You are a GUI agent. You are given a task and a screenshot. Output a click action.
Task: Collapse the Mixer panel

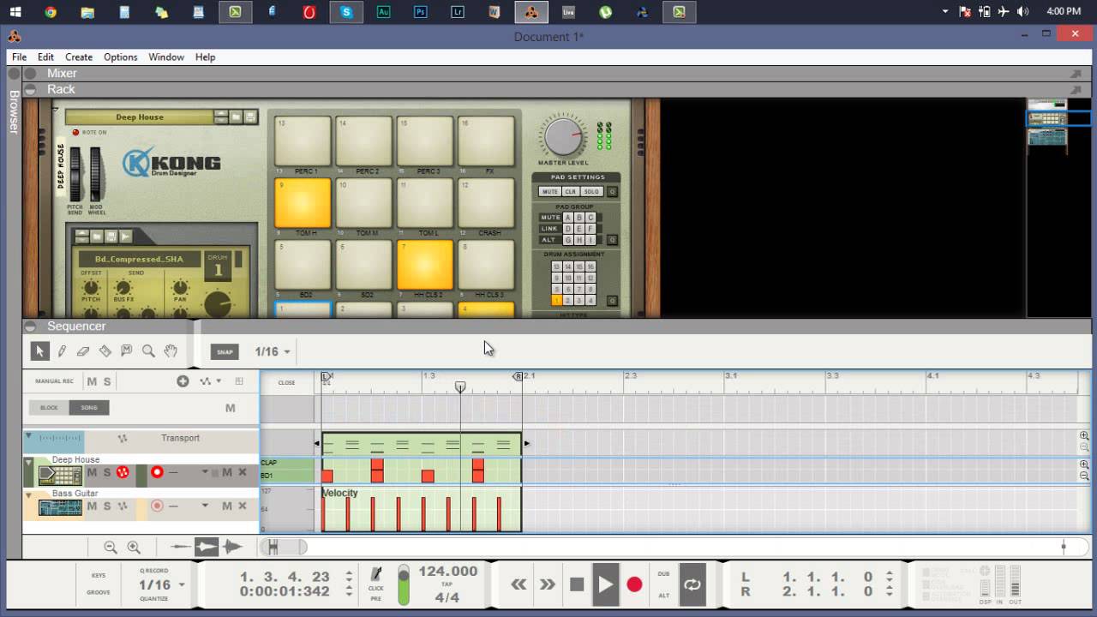[30, 74]
